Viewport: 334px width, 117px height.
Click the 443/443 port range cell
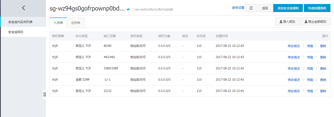click(x=109, y=57)
